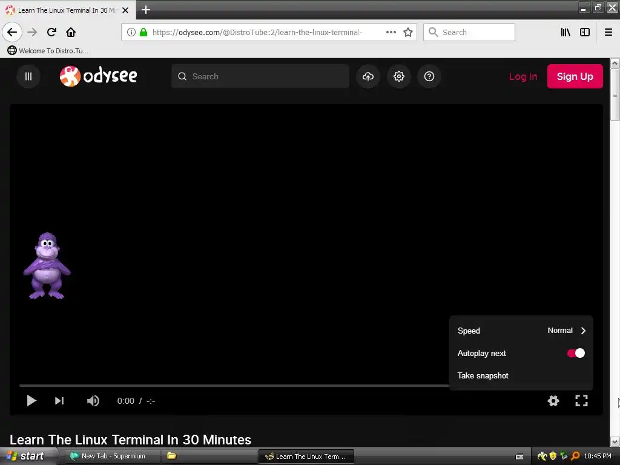Enter fullscreen video mode
The width and height of the screenshot is (620, 465).
pos(581,401)
